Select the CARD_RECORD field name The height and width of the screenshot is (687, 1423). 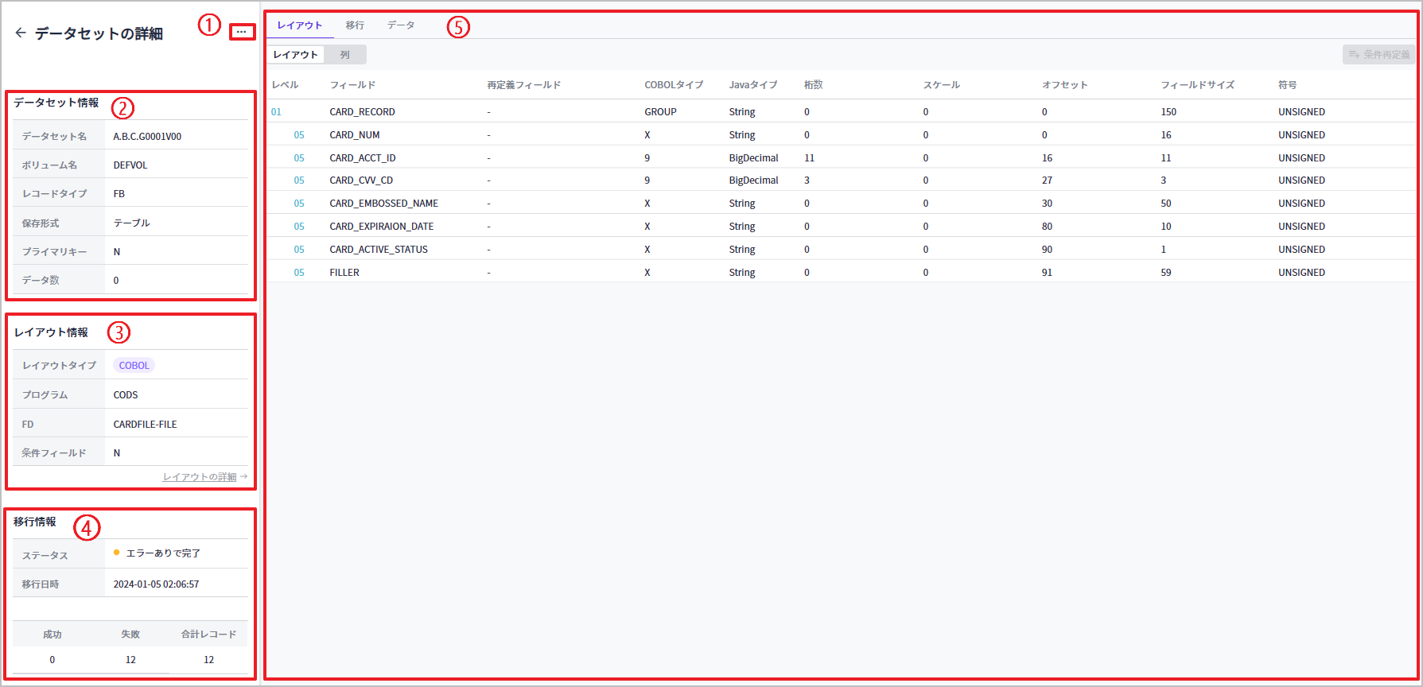point(362,112)
